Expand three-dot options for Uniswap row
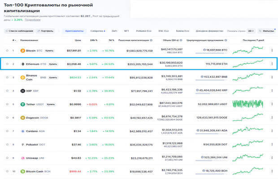 click(x=272, y=158)
